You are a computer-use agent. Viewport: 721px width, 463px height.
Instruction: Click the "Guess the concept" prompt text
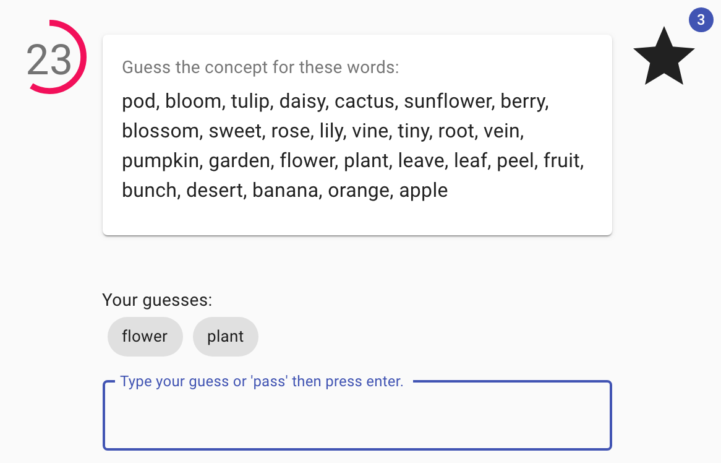pos(260,67)
